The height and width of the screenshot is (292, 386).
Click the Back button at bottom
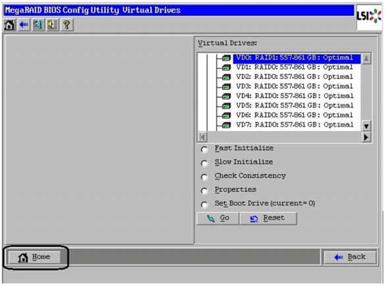(x=350, y=257)
